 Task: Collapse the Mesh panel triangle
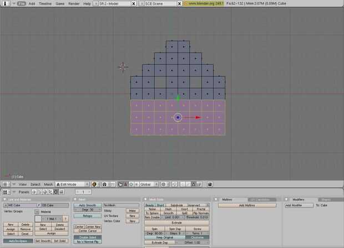(75, 199)
